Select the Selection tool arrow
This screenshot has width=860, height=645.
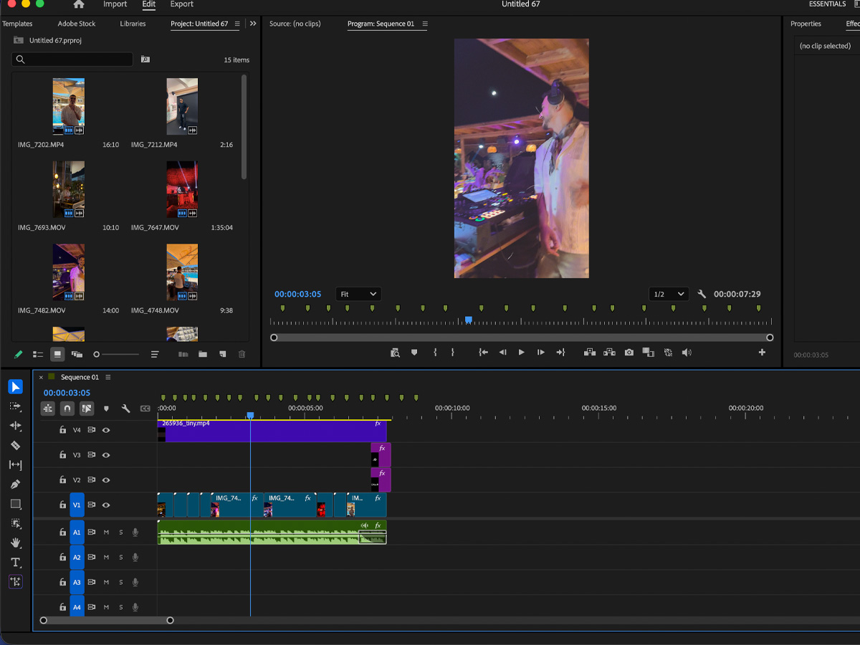click(x=15, y=387)
